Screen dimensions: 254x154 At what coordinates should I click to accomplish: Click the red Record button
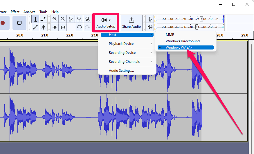tap(3, 23)
